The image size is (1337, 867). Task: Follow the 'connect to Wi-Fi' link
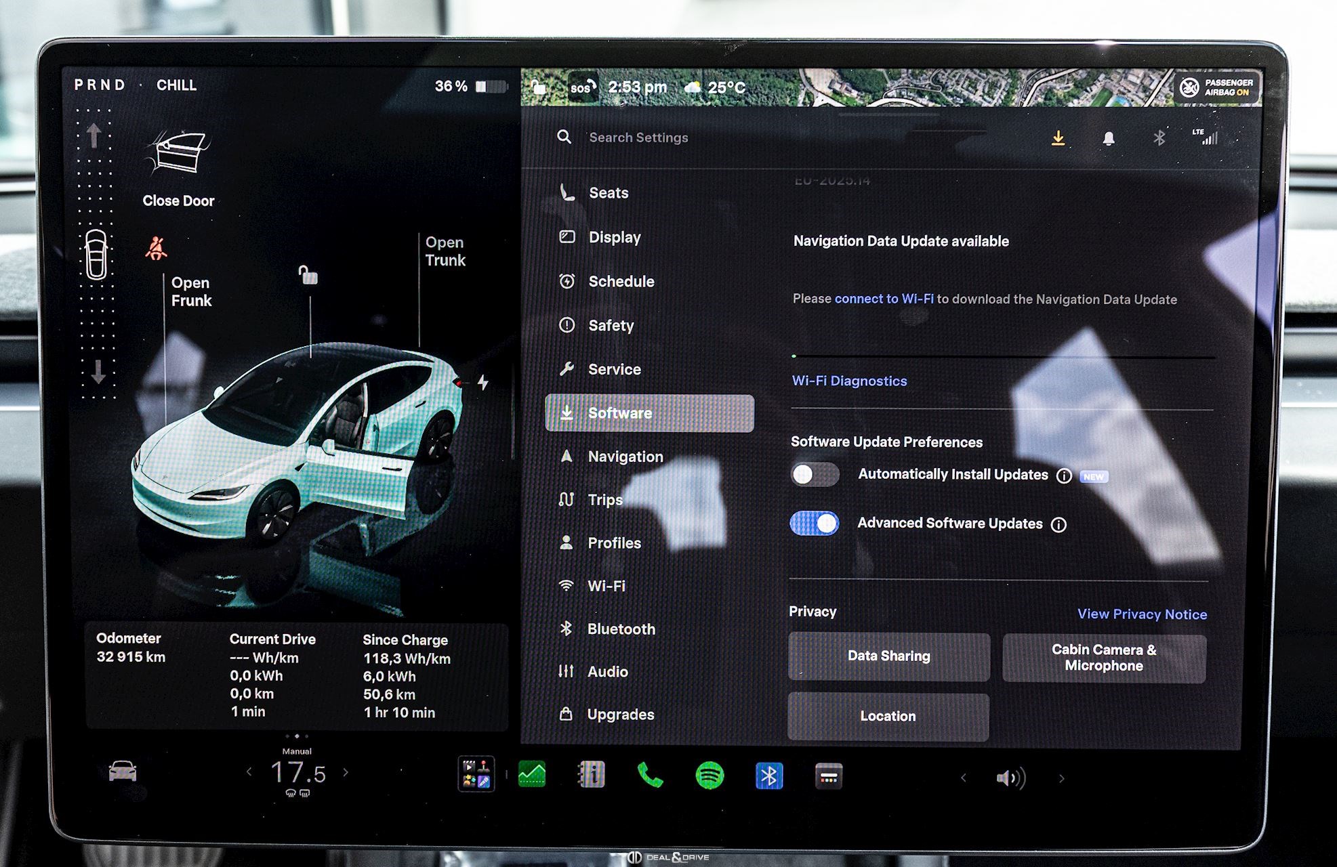884,299
